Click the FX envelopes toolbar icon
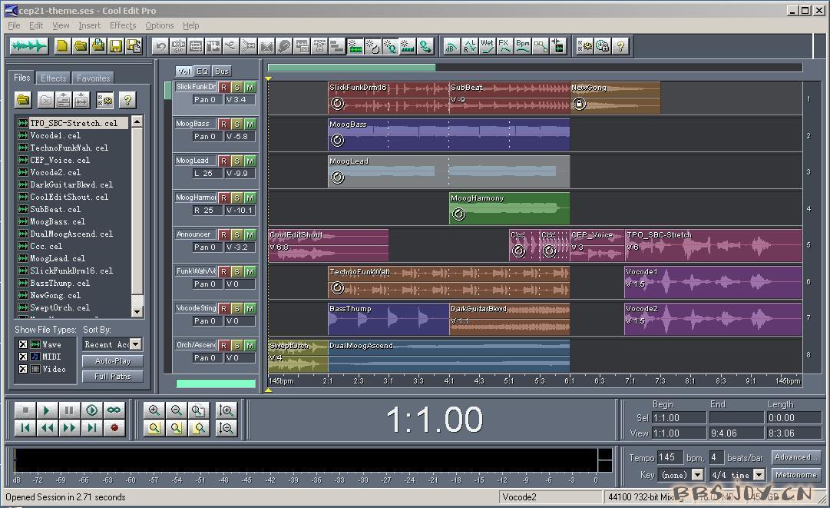This screenshot has width=830, height=508. tap(504, 47)
